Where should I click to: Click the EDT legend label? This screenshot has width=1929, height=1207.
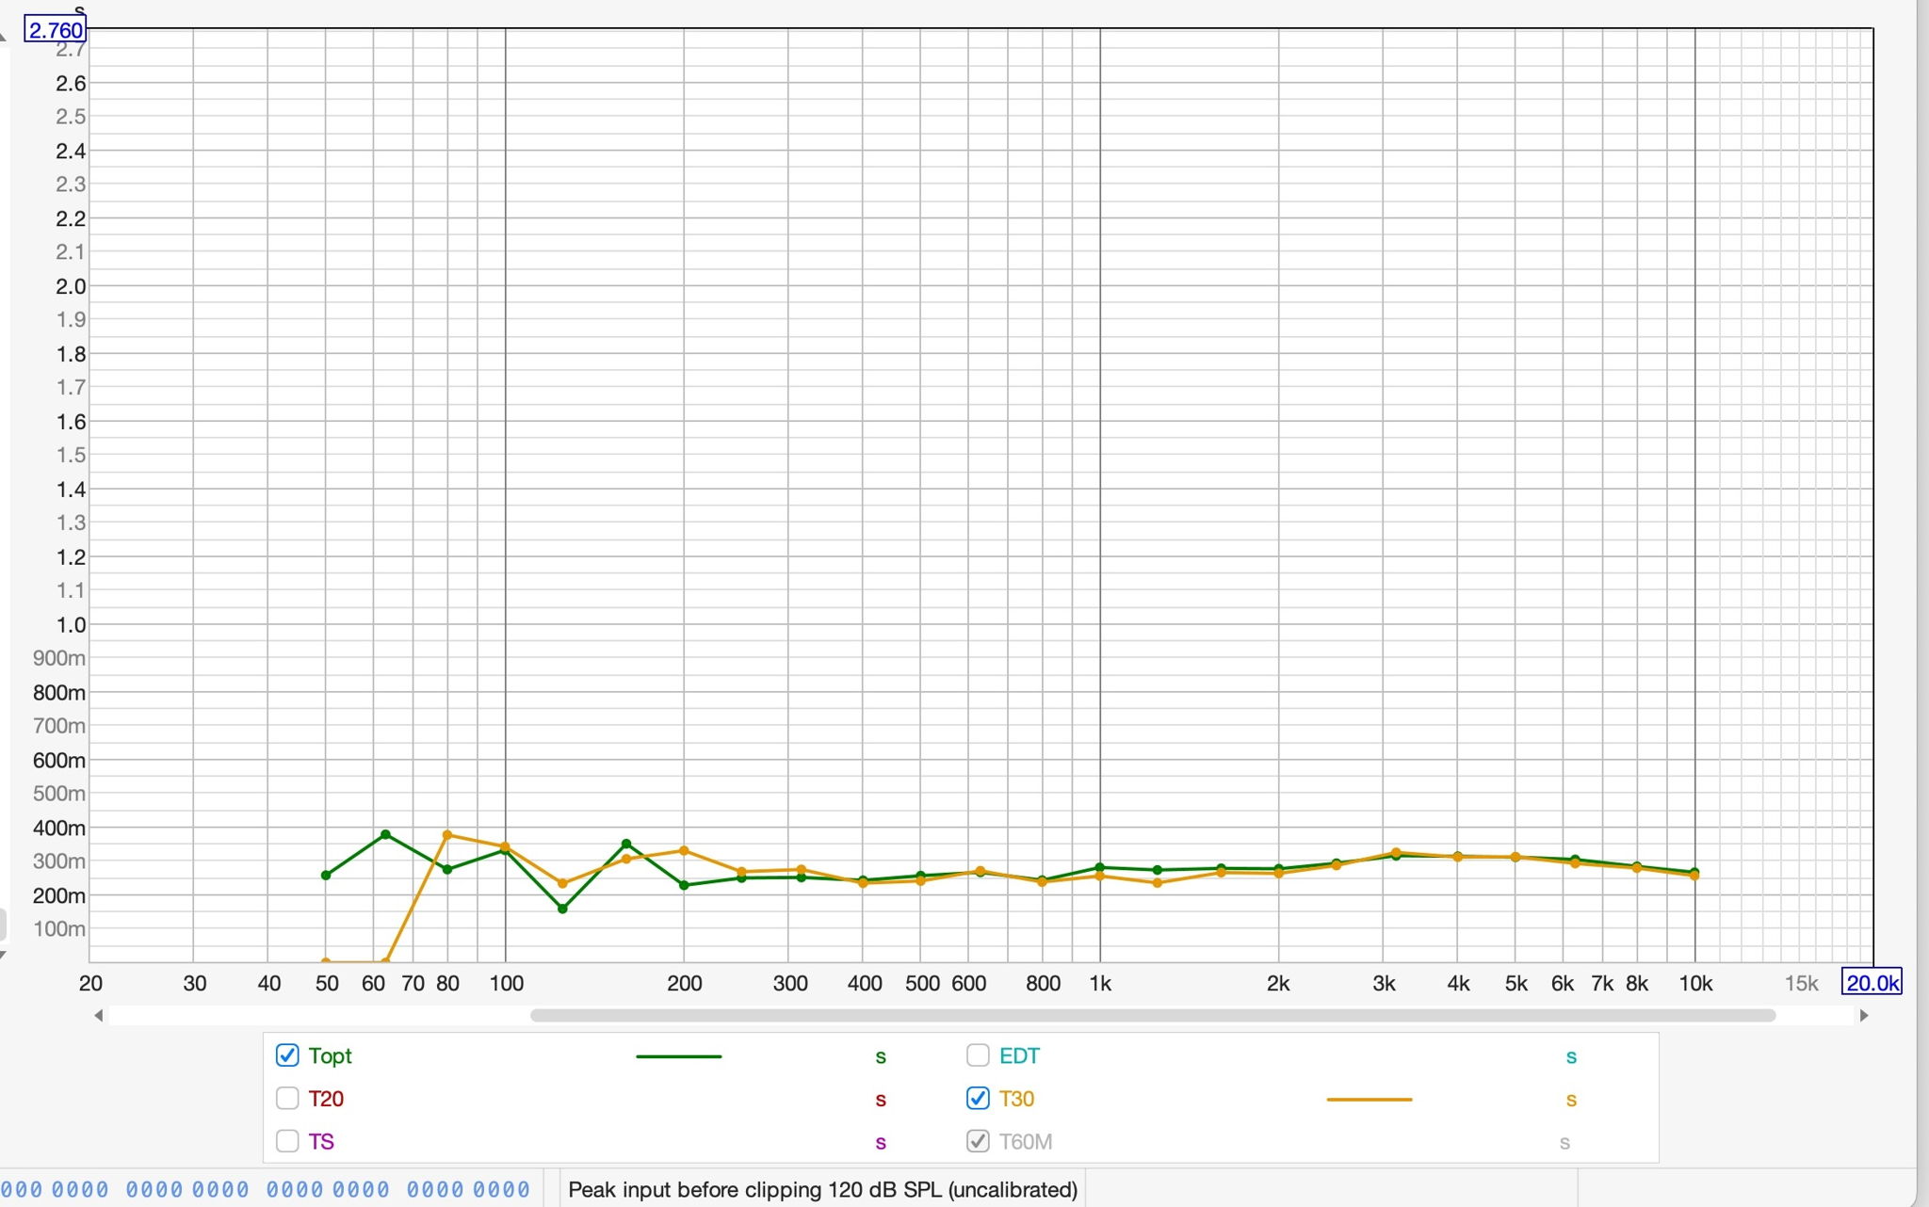pyautogui.click(x=1019, y=1056)
